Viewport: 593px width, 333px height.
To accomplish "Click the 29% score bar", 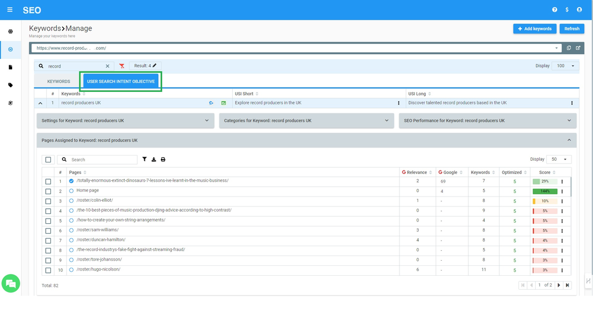I will 545,182.
